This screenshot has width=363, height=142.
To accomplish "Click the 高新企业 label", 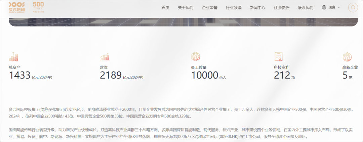I will (x=350, y=67).
